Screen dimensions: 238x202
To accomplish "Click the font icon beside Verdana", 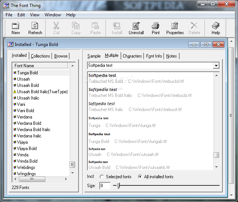I will click(x=15, y=117).
